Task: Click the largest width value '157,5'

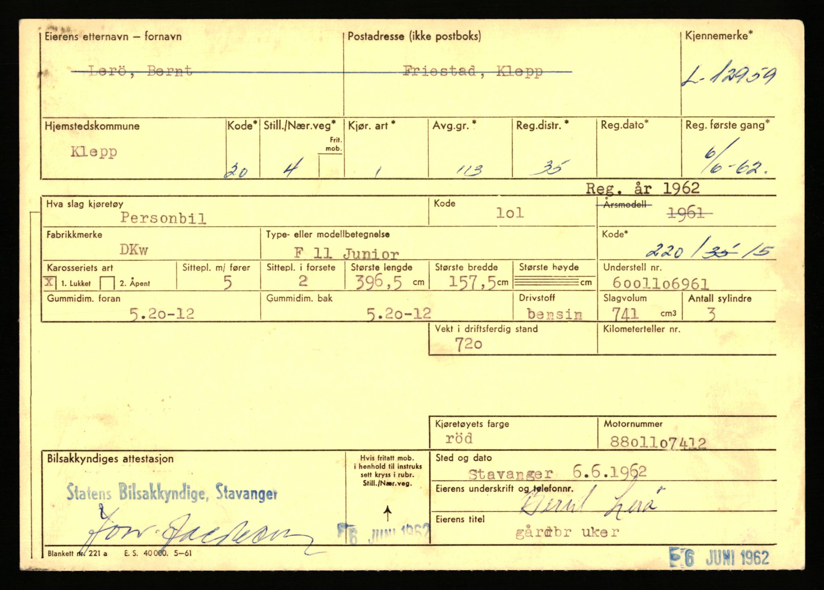Action: (472, 283)
